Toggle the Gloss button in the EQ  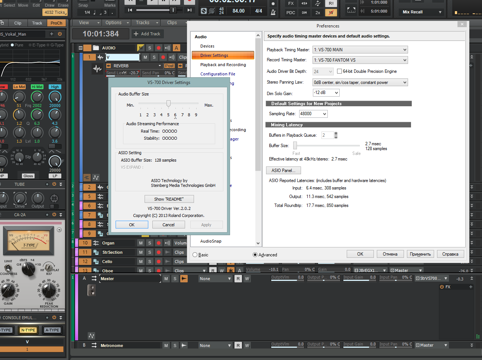click(x=28, y=176)
